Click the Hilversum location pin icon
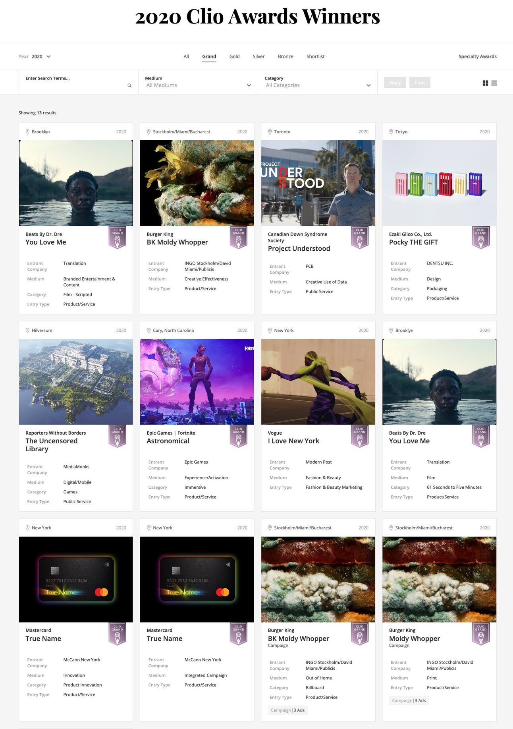 27,331
